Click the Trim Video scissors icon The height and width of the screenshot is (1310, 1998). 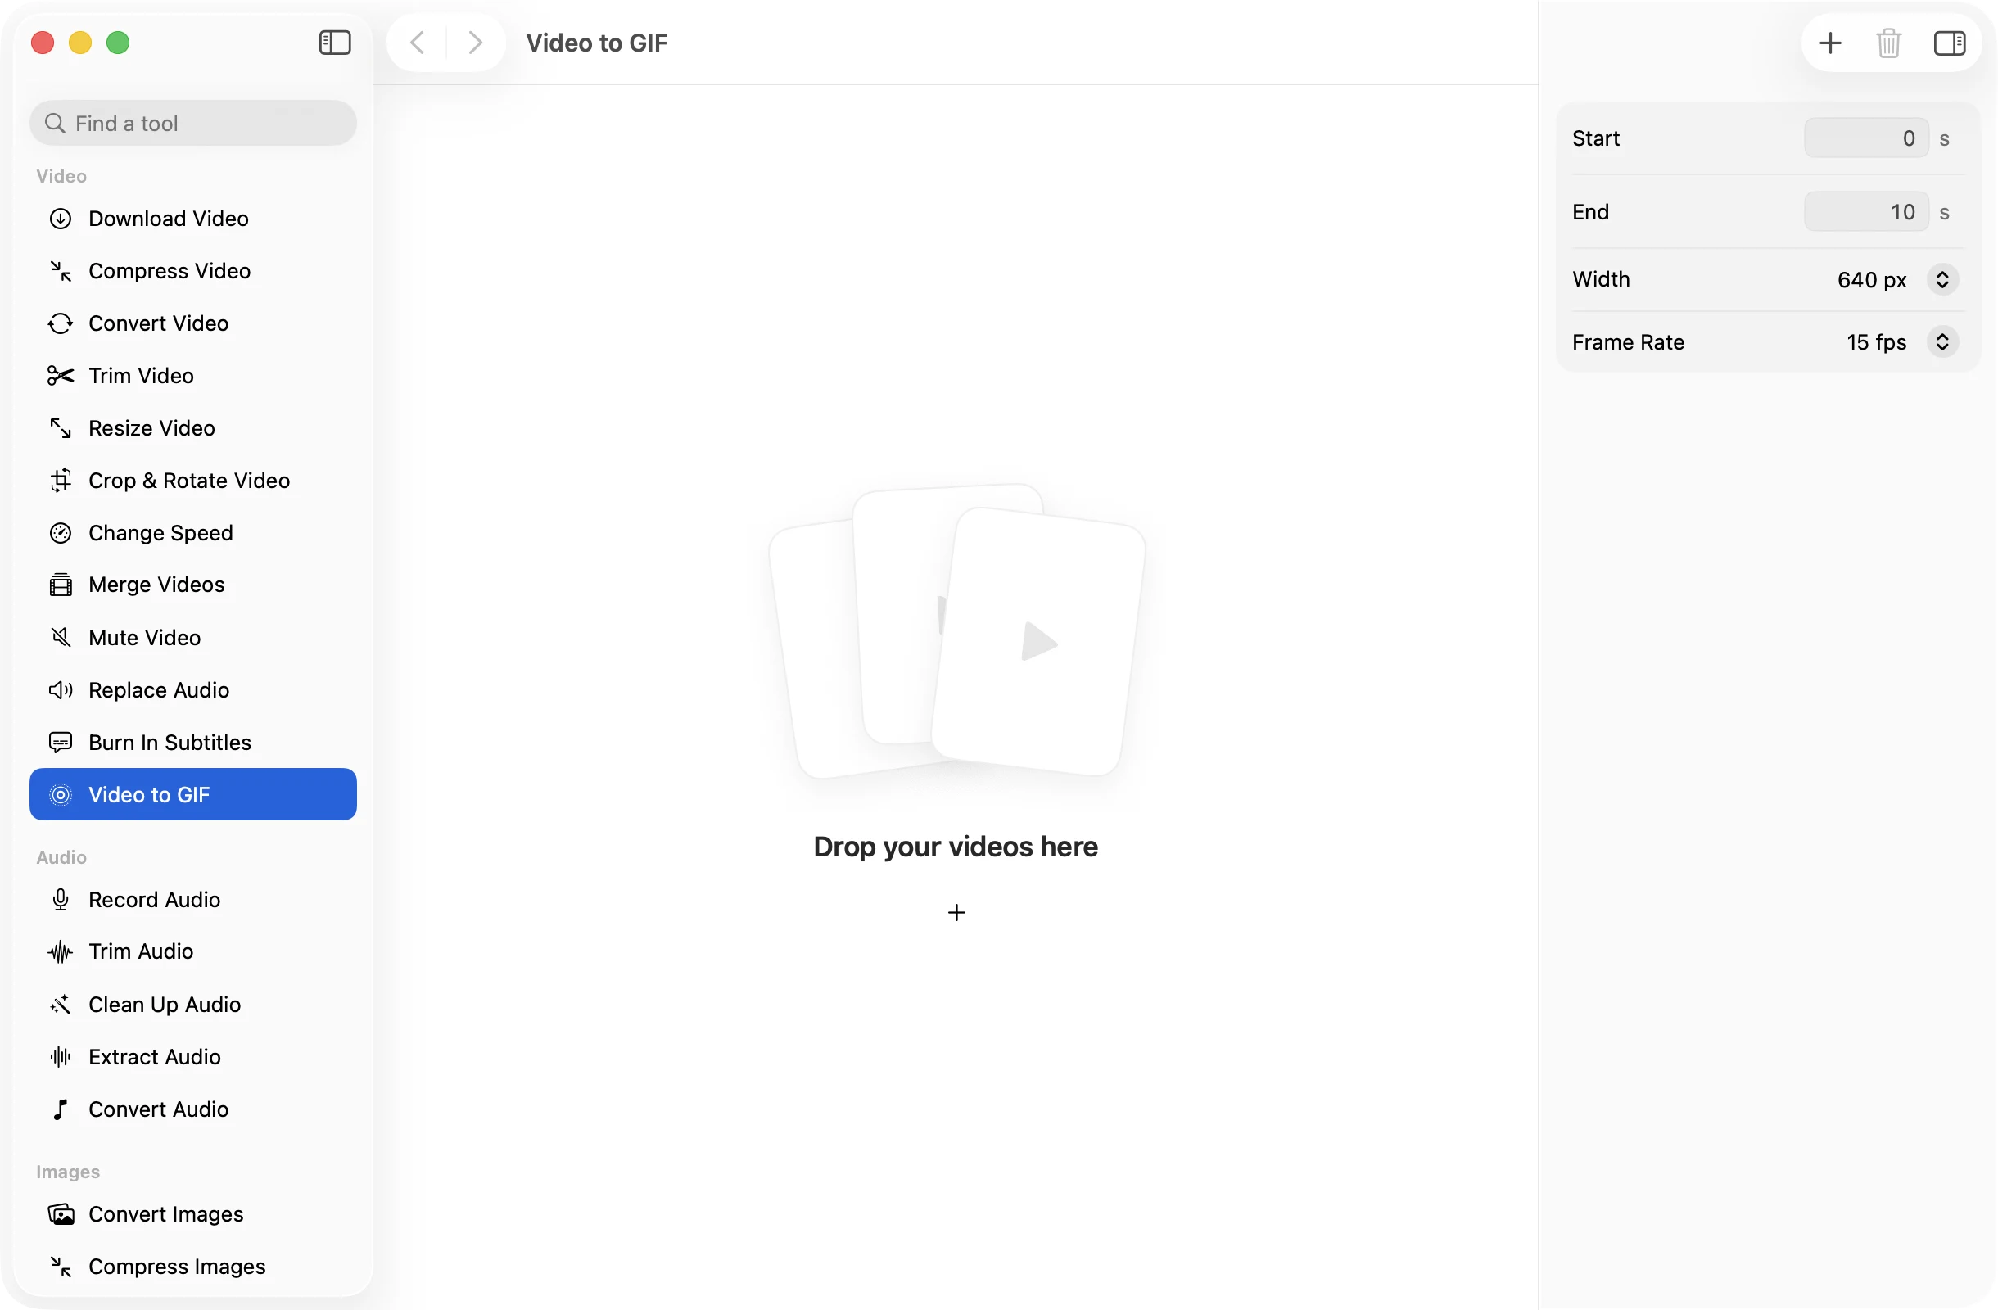tap(61, 375)
